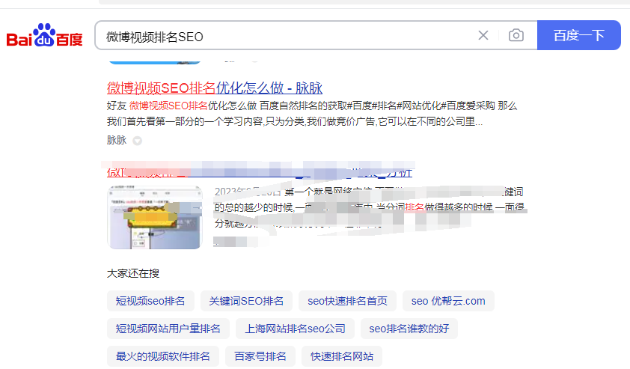Click the 脉脉 source label
This screenshot has width=630, height=369.
tap(117, 140)
